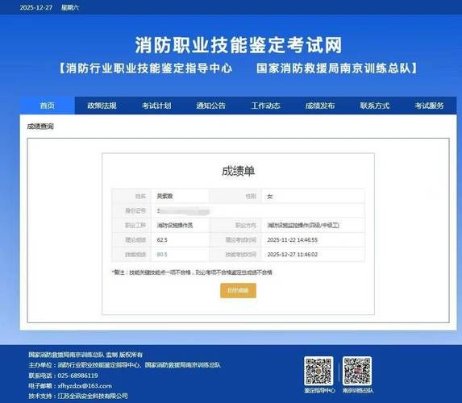The image size is (462, 403).
Task: Switch to the 工作动态 tab
Action: [x=265, y=106]
